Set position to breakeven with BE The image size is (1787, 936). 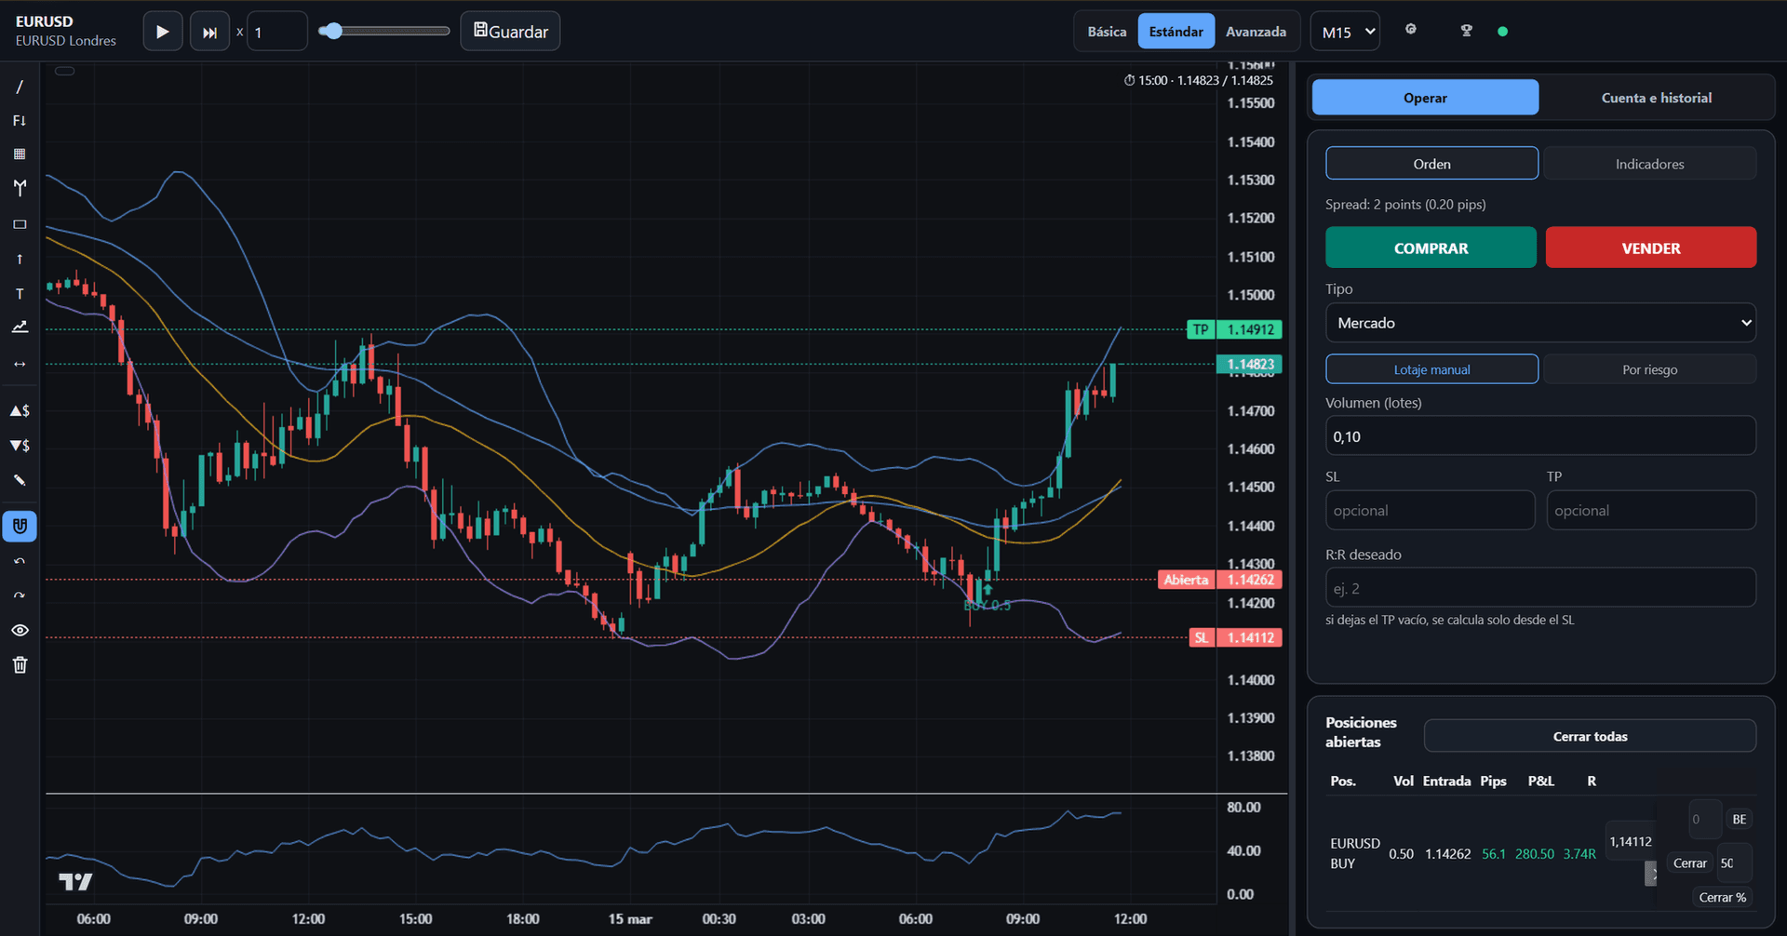(1739, 820)
